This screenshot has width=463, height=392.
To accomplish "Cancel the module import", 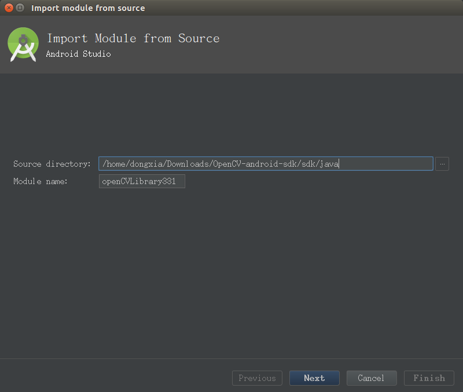I will pos(371,378).
